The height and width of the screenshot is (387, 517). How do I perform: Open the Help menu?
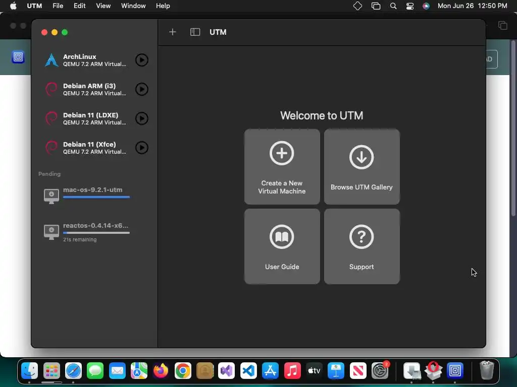pyautogui.click(x=163, y=6)
